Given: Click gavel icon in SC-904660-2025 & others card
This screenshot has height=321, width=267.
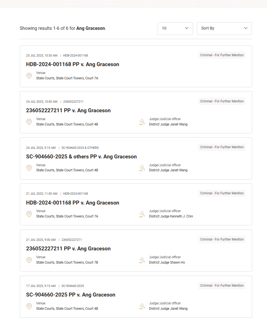Looking at the screenshot, I should pyautogui.click(x=142, y=168).
